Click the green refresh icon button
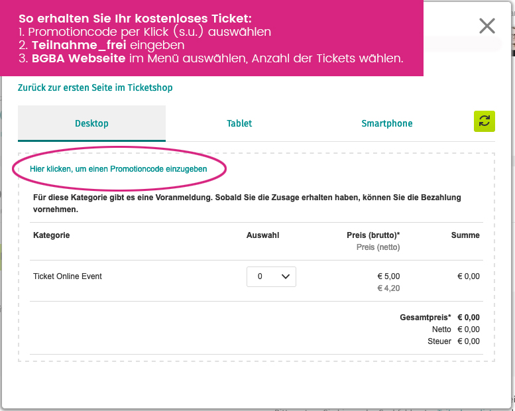Image resolution: width=515 pixels, height=411 pixels. (484, 121)
